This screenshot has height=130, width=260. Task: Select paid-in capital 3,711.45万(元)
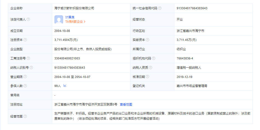coord(186,40)
